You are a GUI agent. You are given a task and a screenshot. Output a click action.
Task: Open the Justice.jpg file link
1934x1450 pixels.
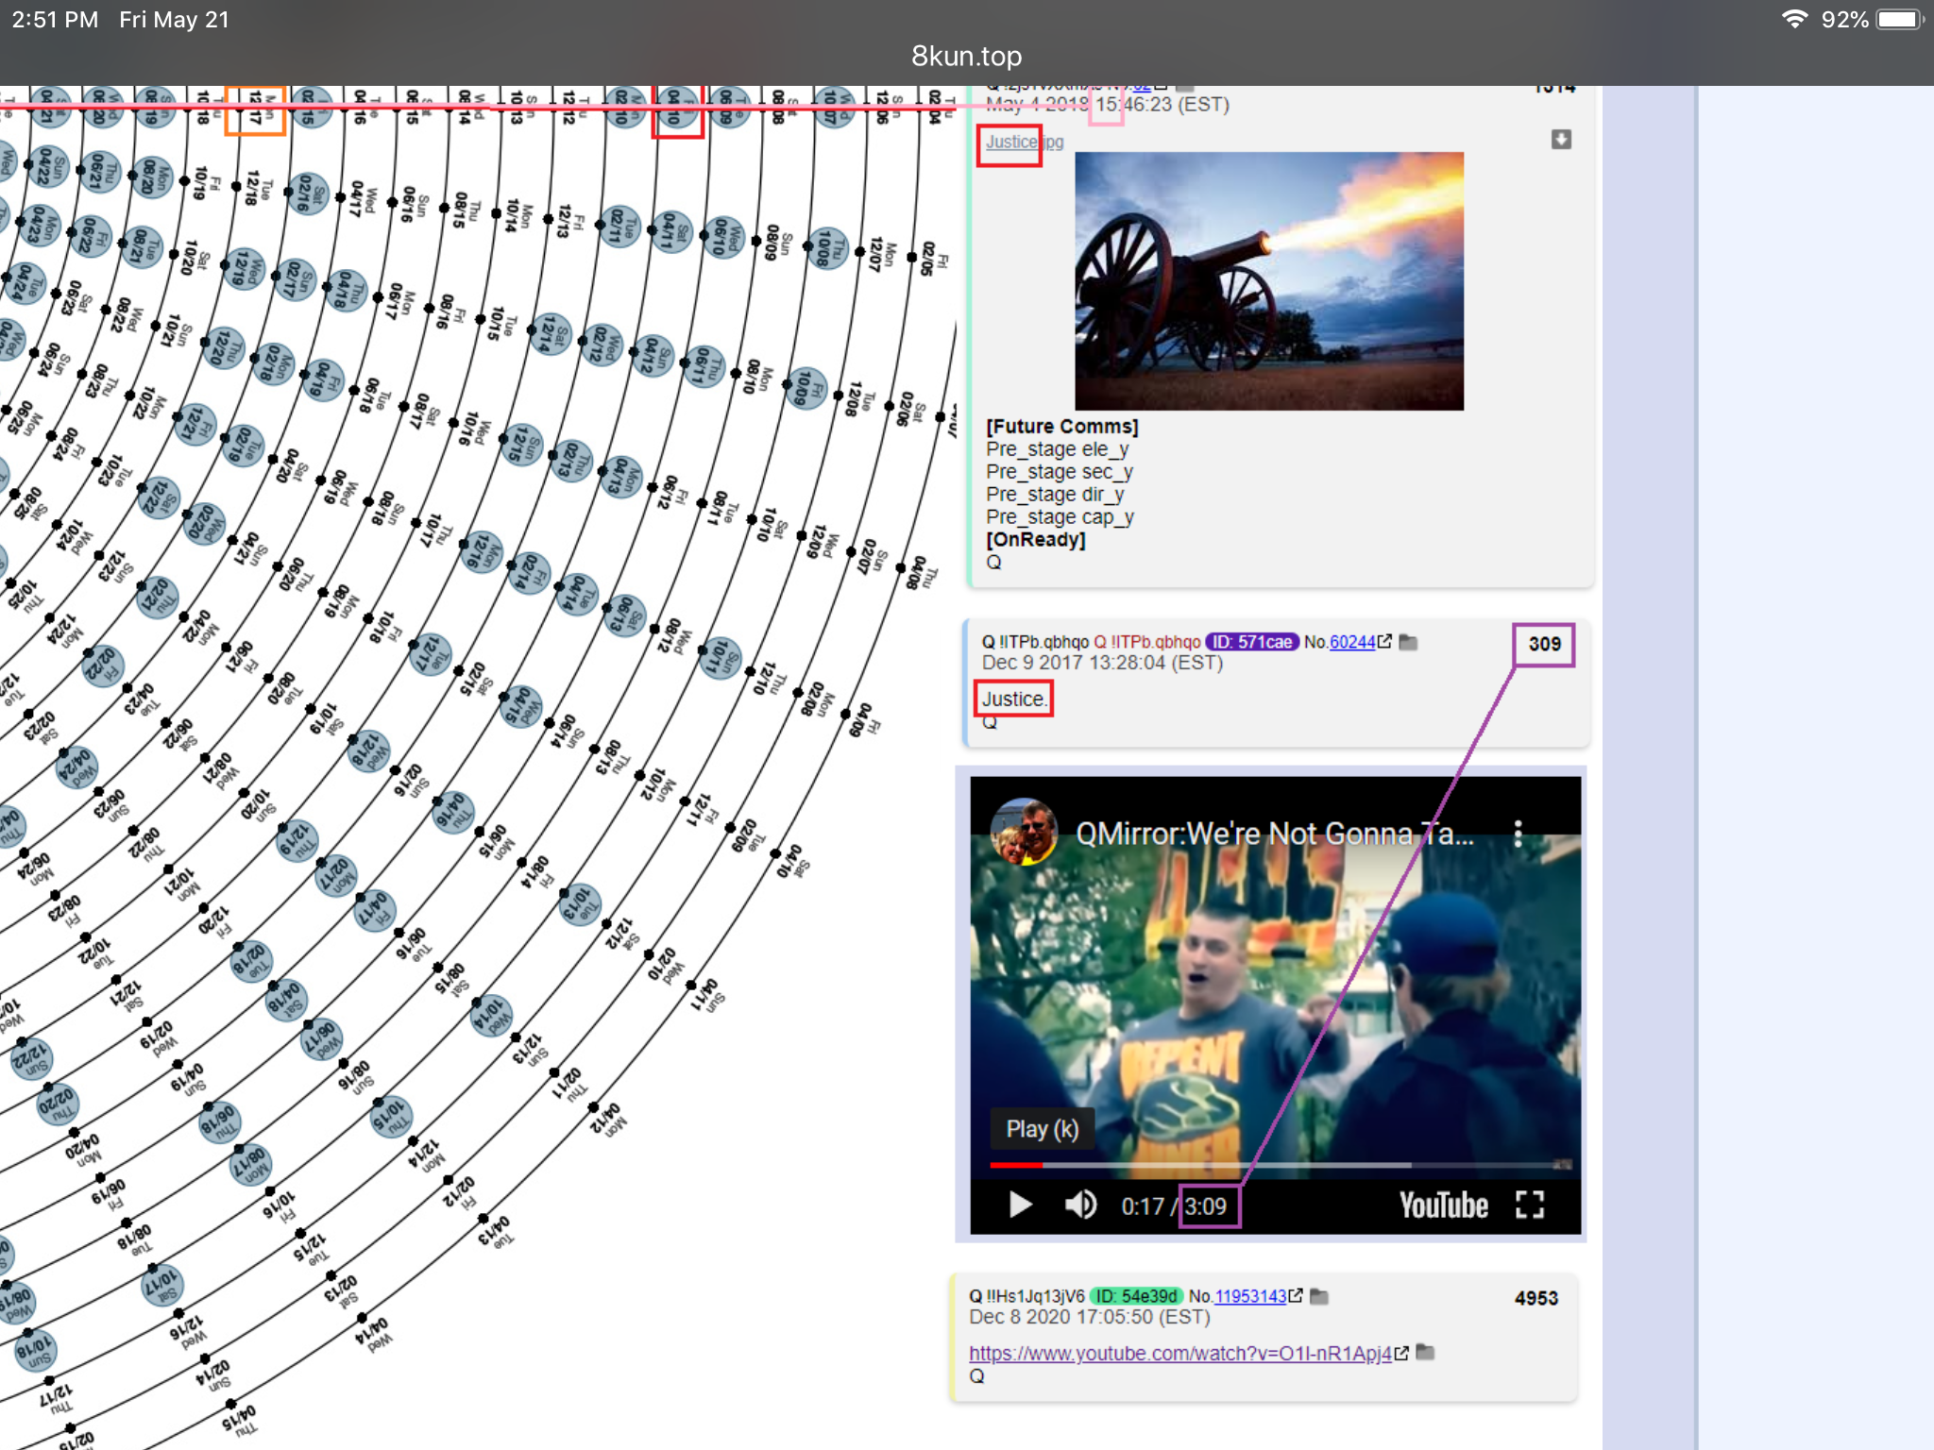point(1025,142)
